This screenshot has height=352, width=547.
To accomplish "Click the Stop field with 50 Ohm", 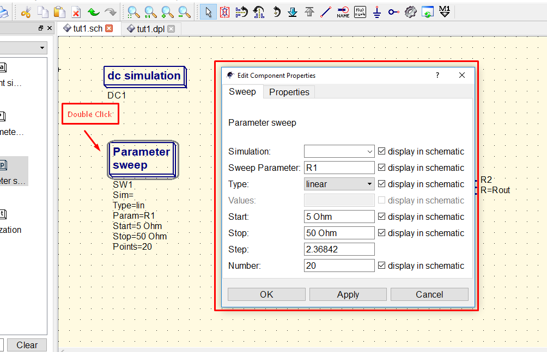I will pyautogui.click(x=339, y=233).
